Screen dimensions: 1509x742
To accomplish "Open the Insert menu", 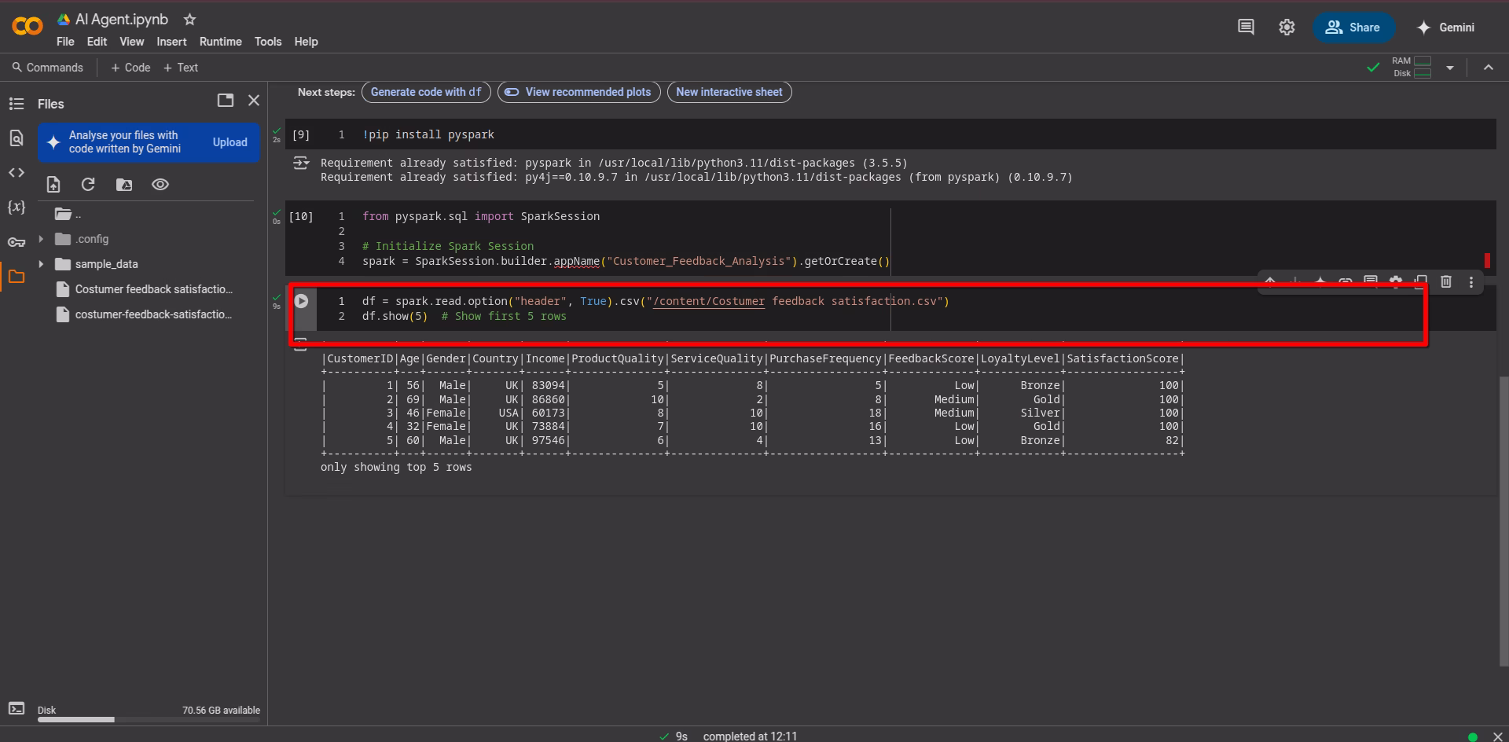I will (171, 42).
